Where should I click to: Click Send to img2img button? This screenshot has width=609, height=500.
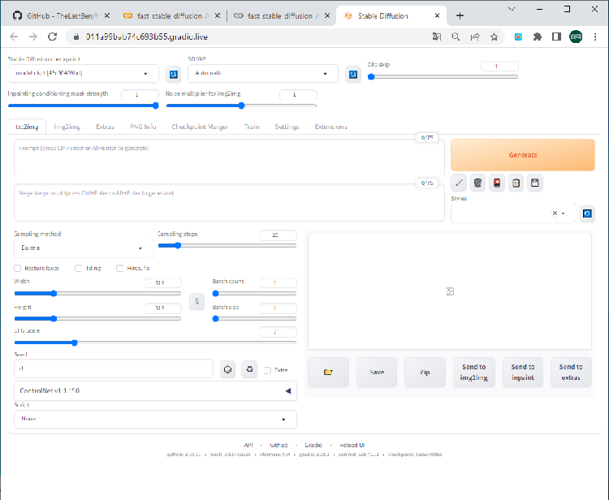tap(474, 373)
